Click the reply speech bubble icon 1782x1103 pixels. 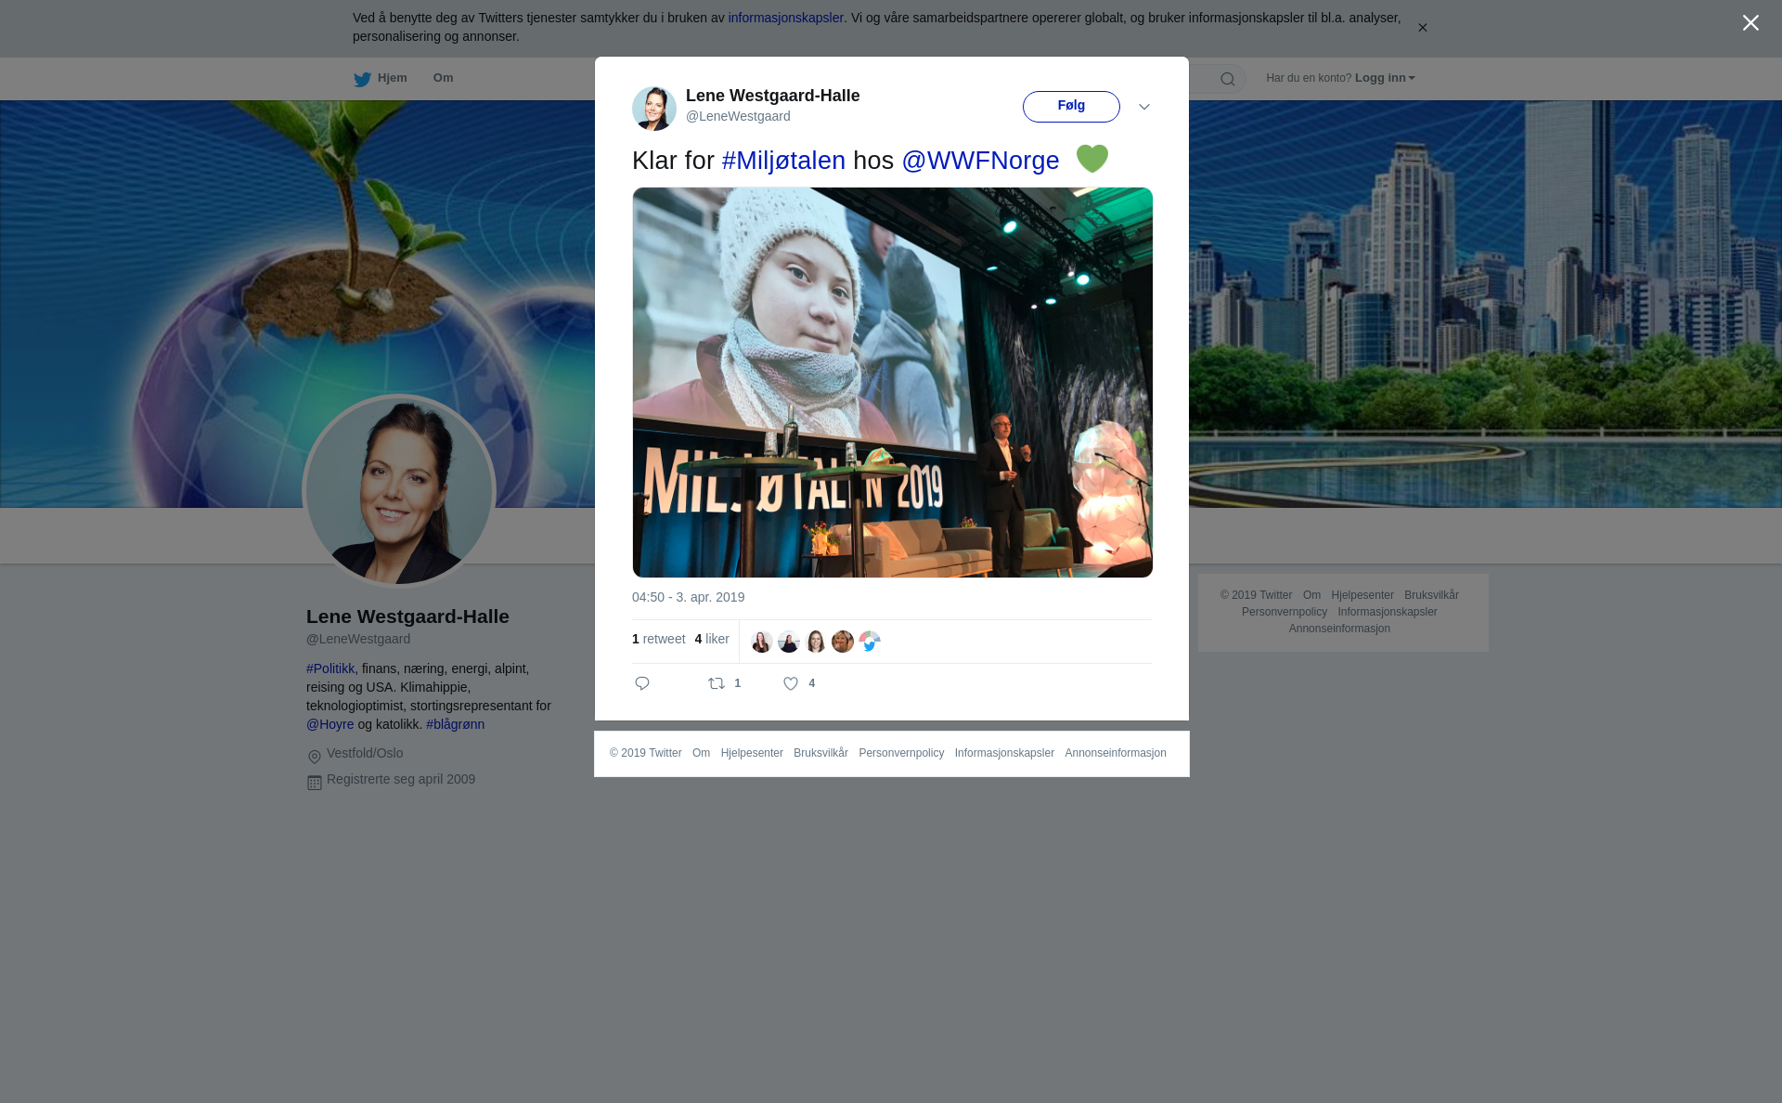point(642,683)
